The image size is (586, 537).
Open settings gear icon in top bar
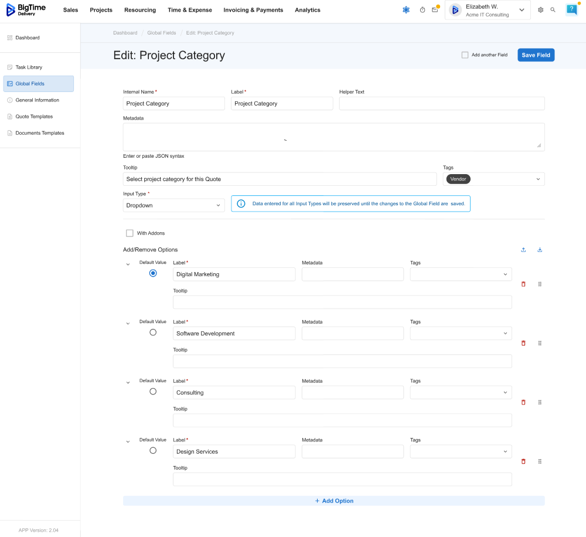point(540,10)
